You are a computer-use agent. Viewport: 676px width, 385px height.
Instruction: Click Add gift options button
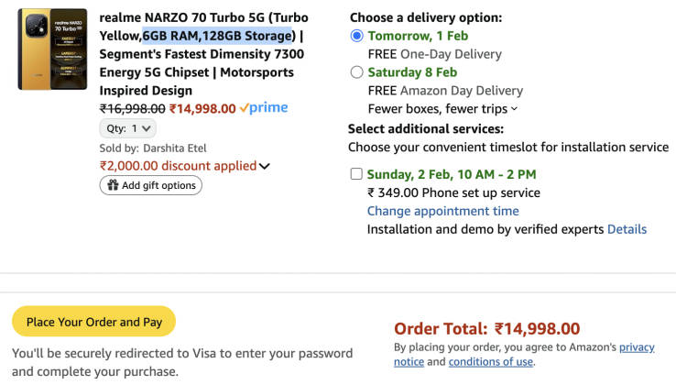tap(151, 185)
